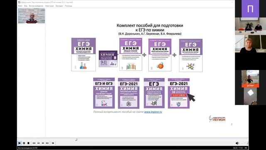Open the Вид menu
This screenshot has width=266, height=150.
[26, 6]
